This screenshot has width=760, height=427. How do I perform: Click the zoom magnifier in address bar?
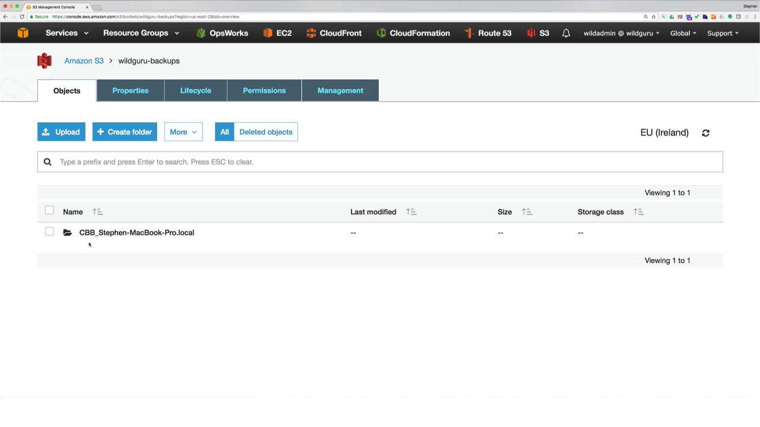[645, 17]
